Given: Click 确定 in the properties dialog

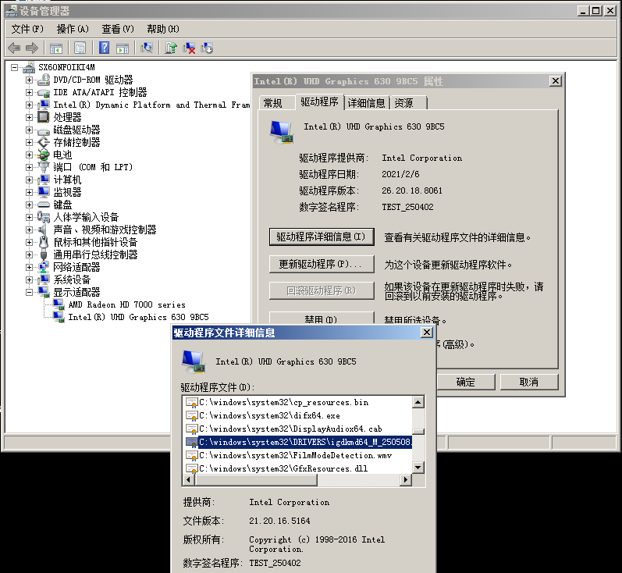Looking at the screenshot, I should click(x=466, y=383).
